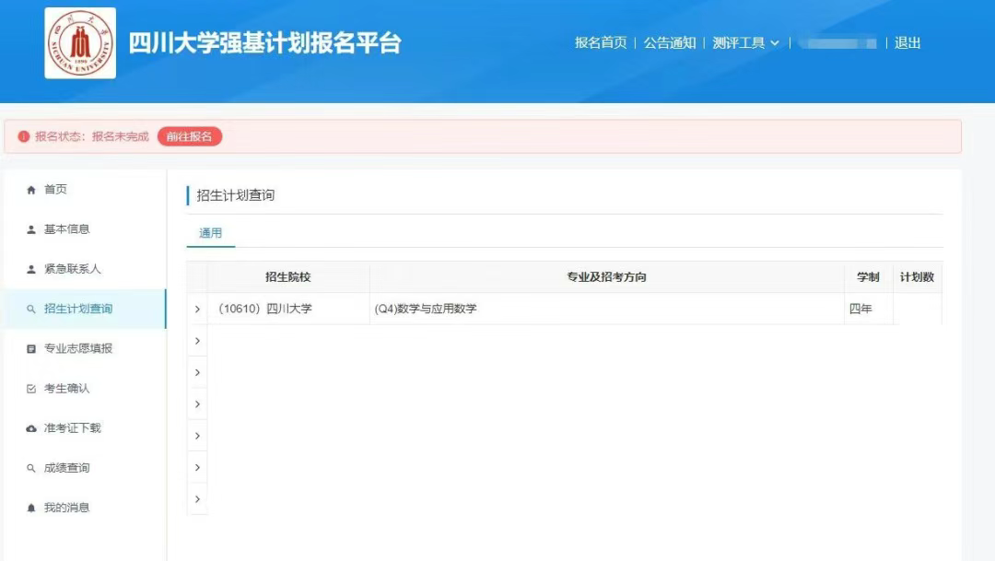Expand the seventh table row chevron
Screen dimensions: 995x561
coord(197,499)
